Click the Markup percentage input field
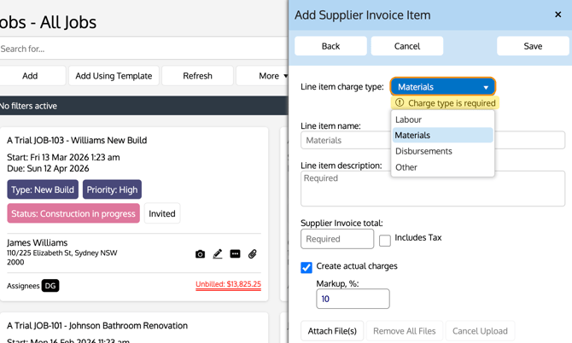Viewport: 572px width, 343px height. (353, 299)
